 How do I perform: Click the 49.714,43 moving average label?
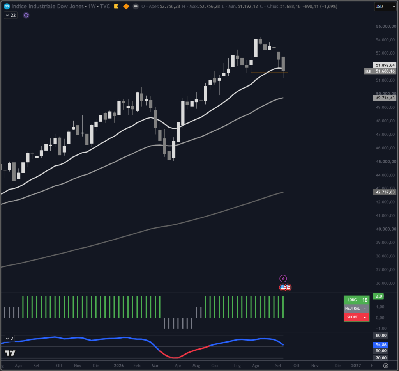coord(385,98)
